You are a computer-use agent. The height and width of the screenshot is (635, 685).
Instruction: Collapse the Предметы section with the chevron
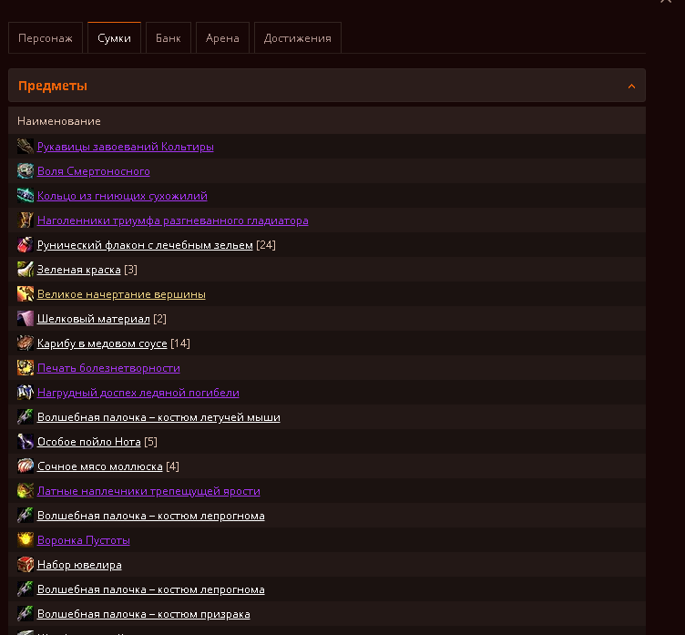click(631, 87)
